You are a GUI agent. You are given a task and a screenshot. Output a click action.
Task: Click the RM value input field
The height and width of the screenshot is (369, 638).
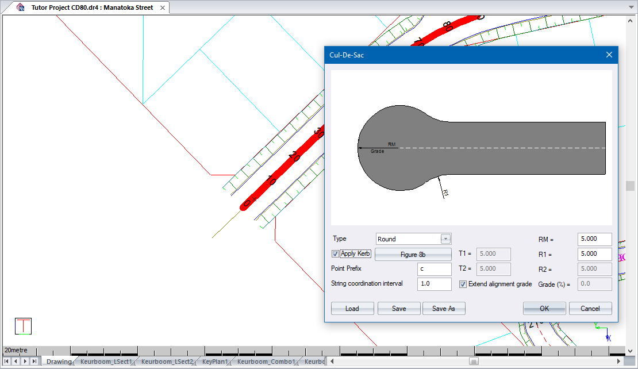(x=594, y=239)
